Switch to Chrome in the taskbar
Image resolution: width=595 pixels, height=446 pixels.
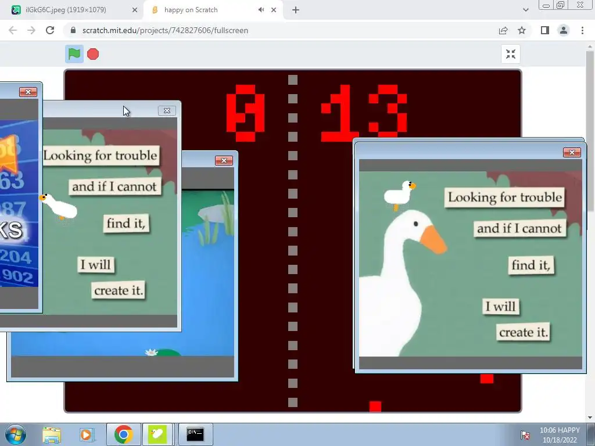point(123,434)
